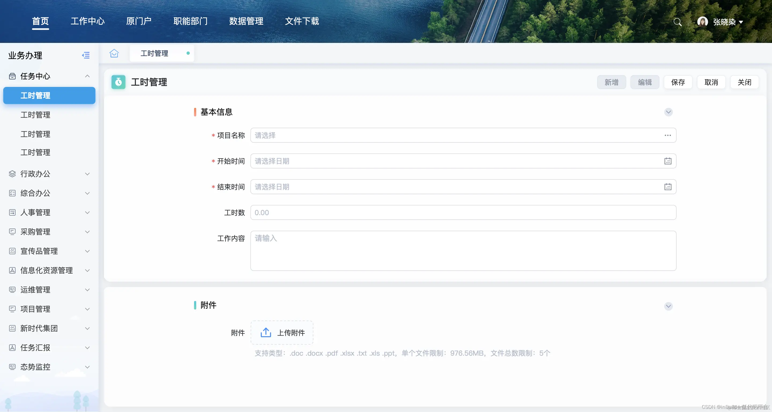Select the 工时管理 page tab
The height and width of the screenshot is (412, 772).
155,53
